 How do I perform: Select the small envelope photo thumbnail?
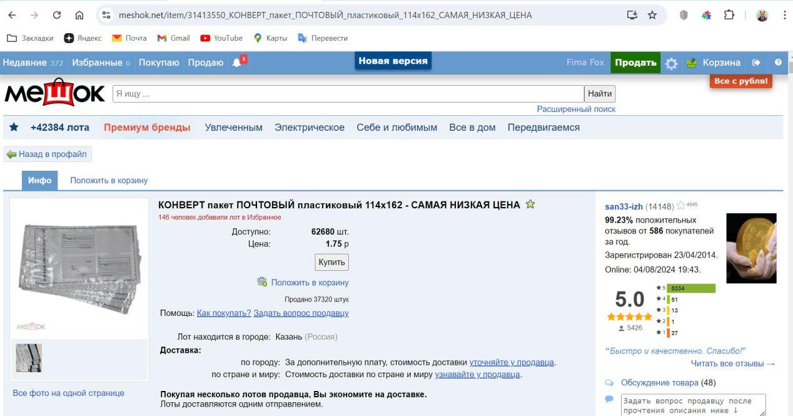point(29,358)
